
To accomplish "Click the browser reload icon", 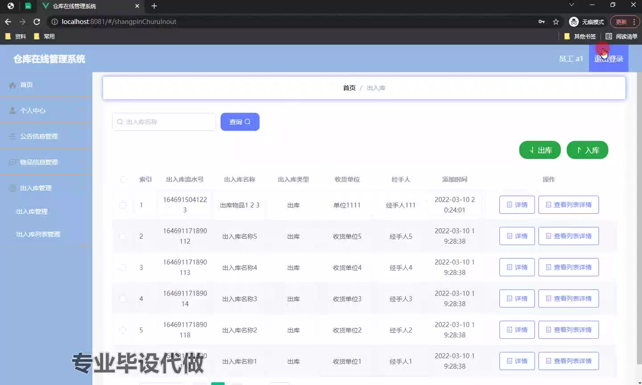I will click(37, 22).
